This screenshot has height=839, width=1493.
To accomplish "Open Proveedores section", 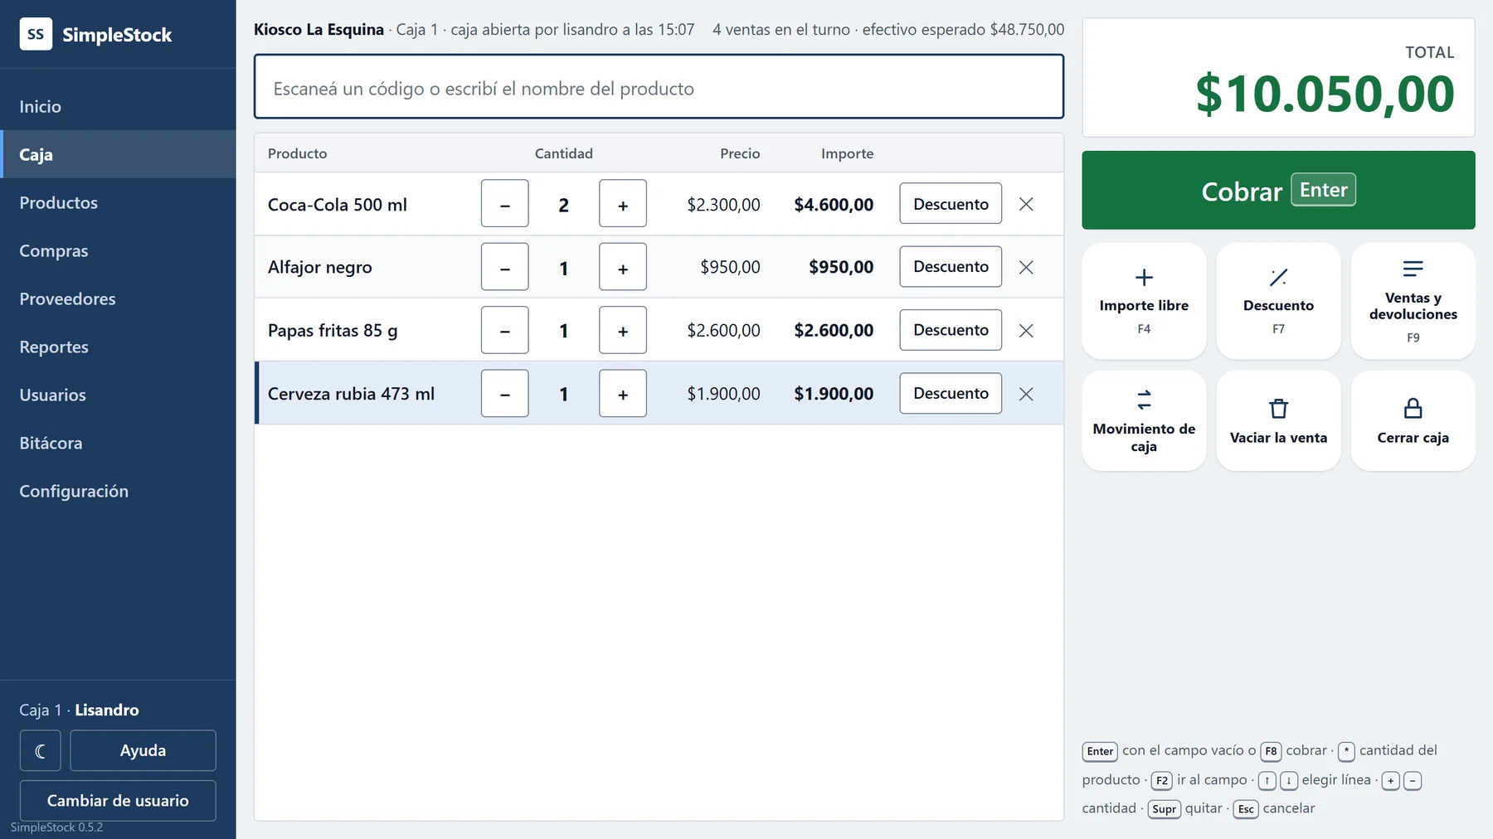I will point(118,299).
